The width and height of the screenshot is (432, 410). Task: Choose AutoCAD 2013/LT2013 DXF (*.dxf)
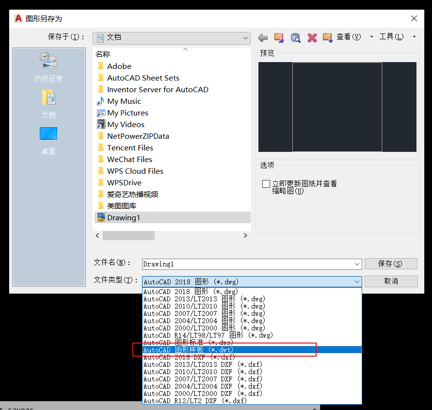point(252,364)
